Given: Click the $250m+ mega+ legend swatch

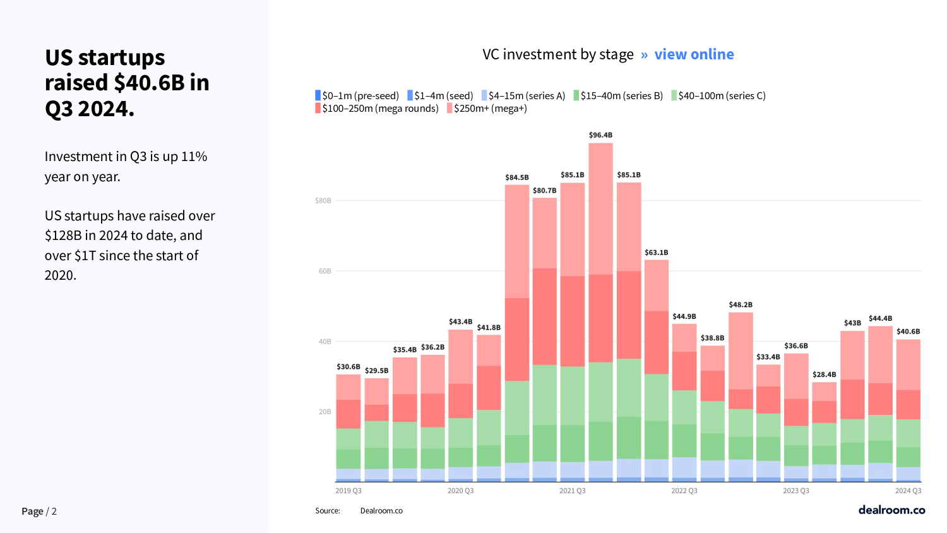Looking at the screenshot, I should click(450, 108).
